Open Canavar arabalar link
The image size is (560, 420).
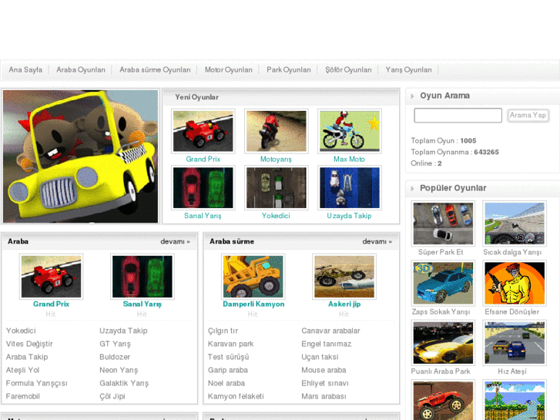(330, 331)
